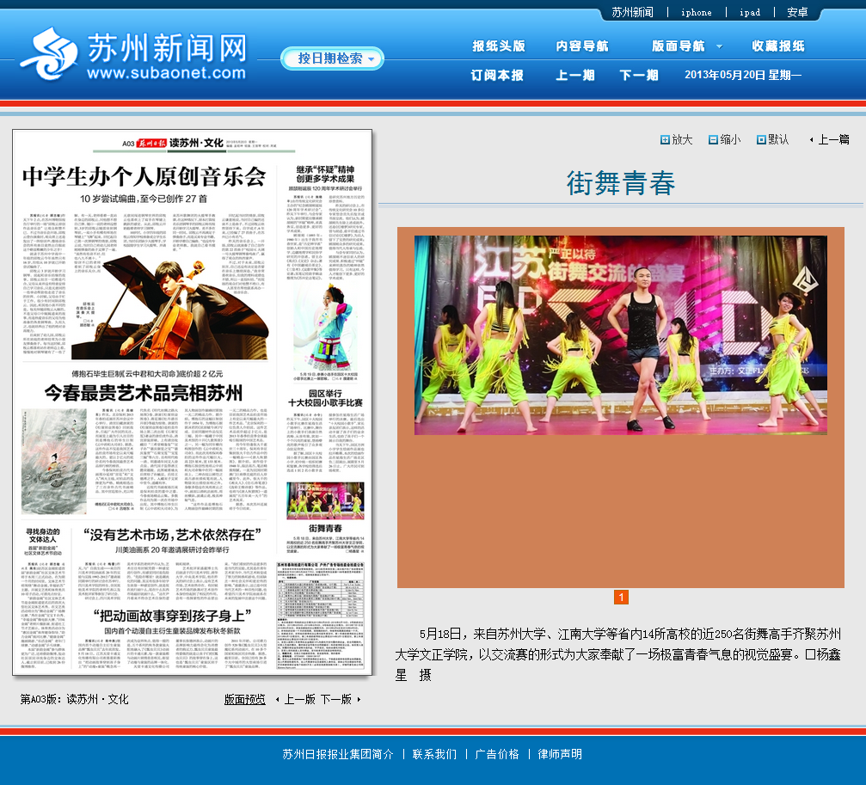
Task: Open the 按日期检索 date search dropdown
Action: click(332, 58)
